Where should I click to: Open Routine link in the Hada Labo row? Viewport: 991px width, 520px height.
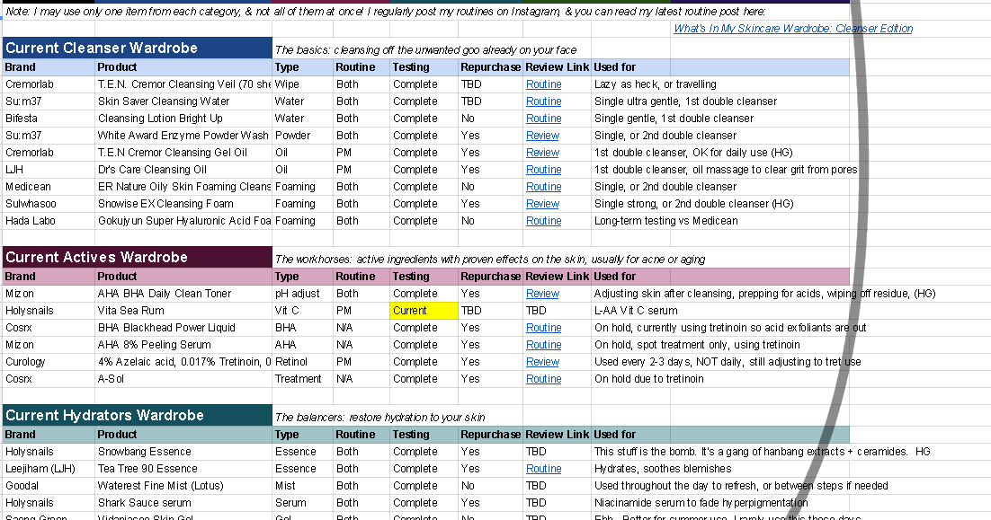[543, 221]
